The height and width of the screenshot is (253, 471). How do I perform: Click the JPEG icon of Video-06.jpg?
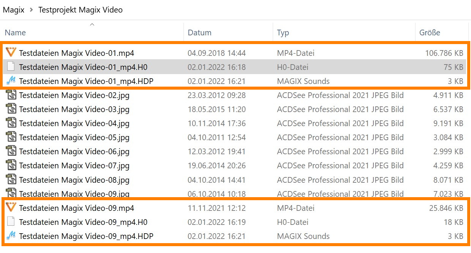point(11,151)
